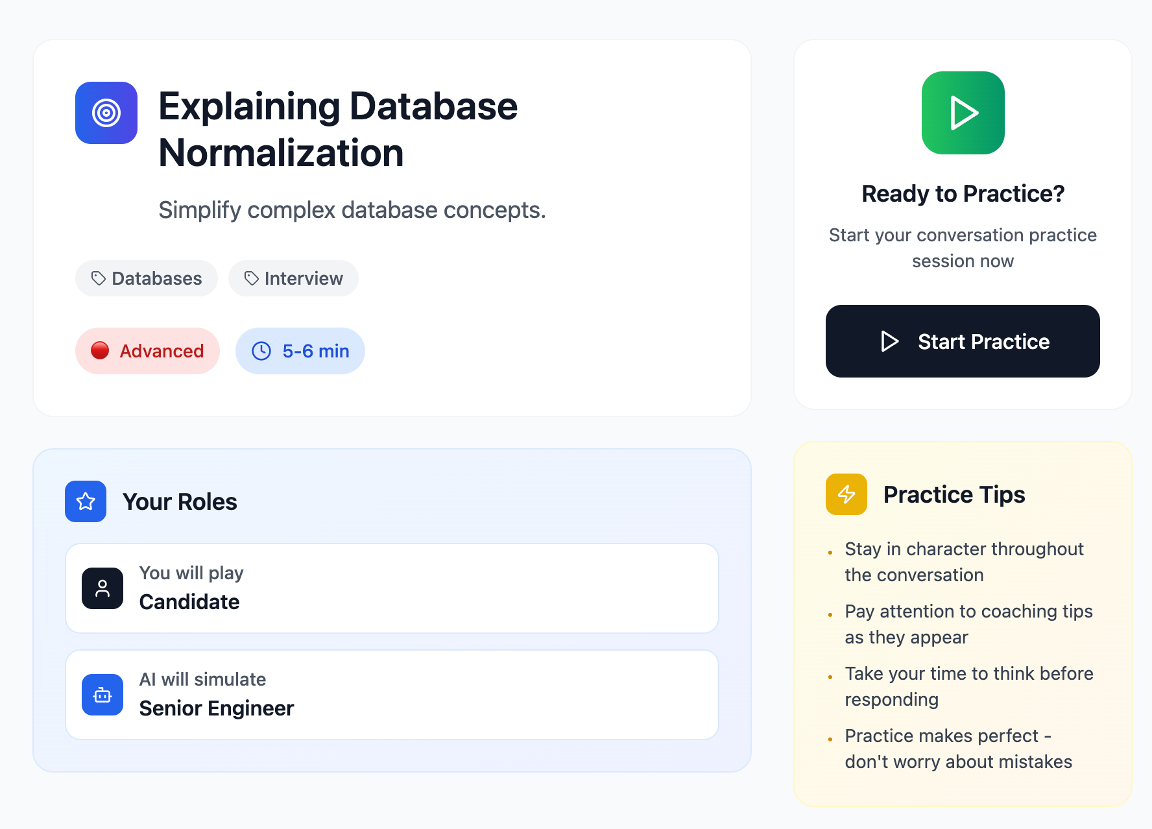Click the 'Simplify complex database concepts.' subtitle
The height and width of the screenshot is (829, 1152).
click(x=352, y=210)
